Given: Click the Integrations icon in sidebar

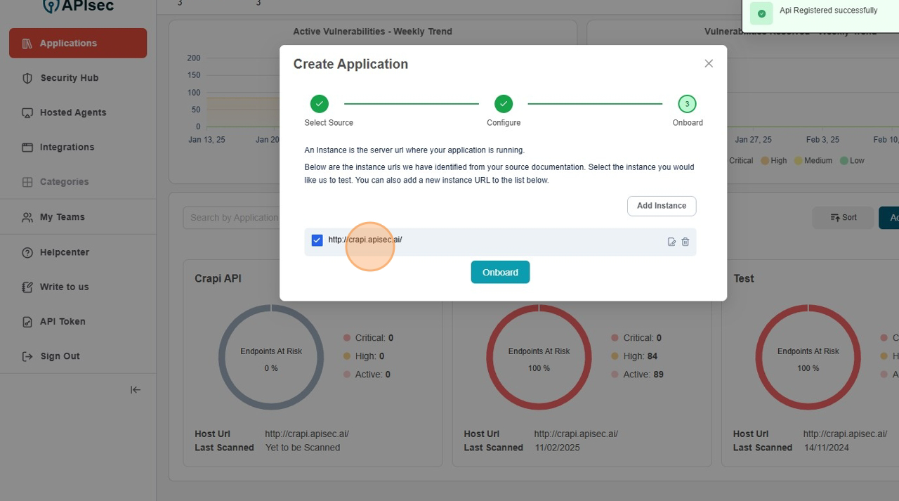Looking at the screenshot, I should (28, 148).
